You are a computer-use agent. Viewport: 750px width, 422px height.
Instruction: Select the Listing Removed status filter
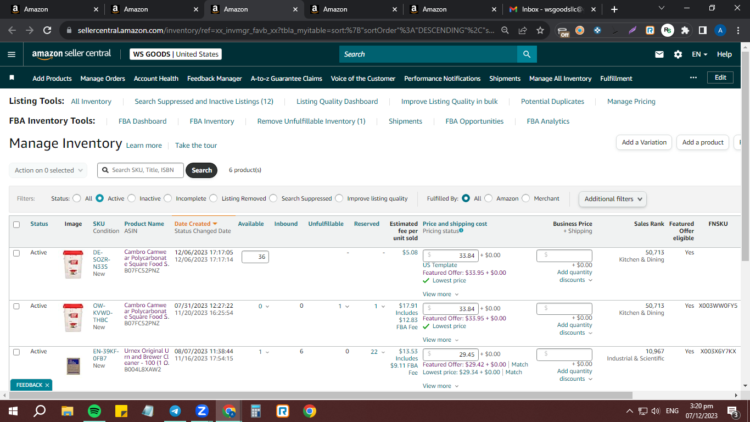click(214, 198)
